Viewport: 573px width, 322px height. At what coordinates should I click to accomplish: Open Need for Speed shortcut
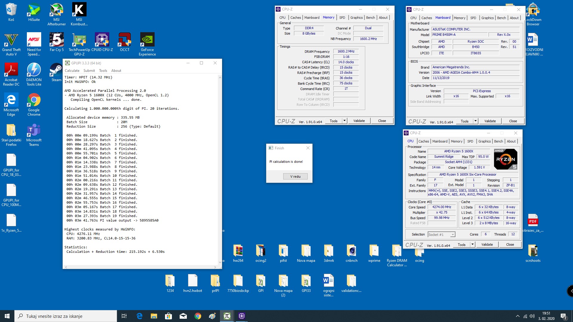[34, 44]
